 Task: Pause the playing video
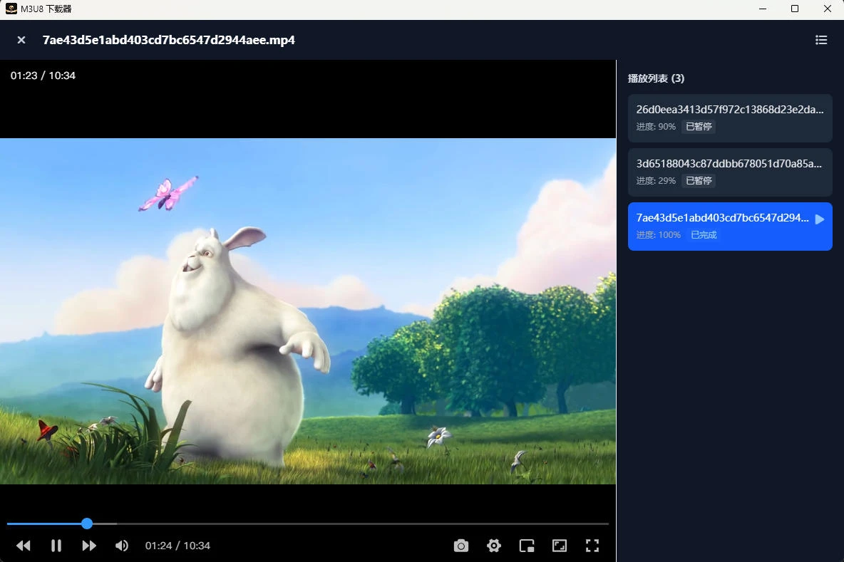tap(56, 546)
